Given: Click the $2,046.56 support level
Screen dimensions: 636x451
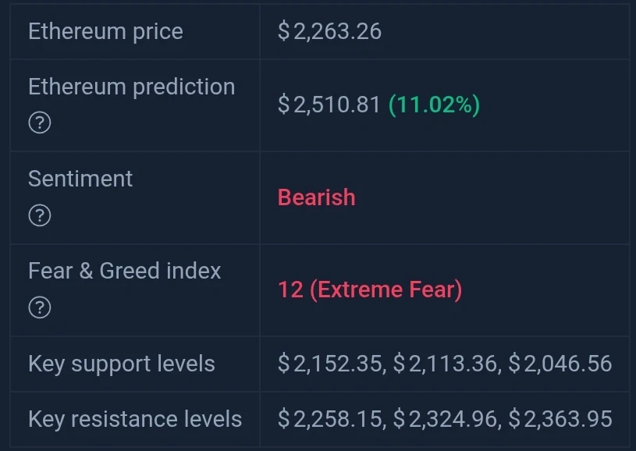Looking at the screenshot, I should pyautogui.click(x=560, y=364).
